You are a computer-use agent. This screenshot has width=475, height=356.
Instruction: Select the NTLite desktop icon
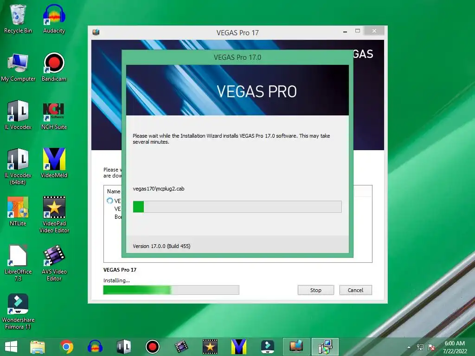(18, 211)
